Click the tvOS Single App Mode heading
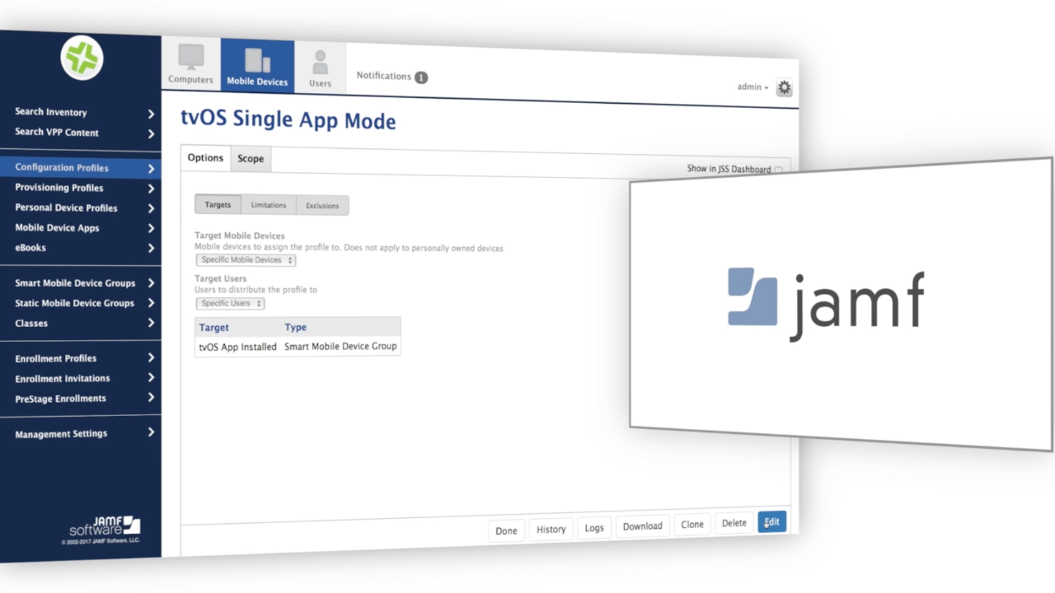 click(288, 120)
